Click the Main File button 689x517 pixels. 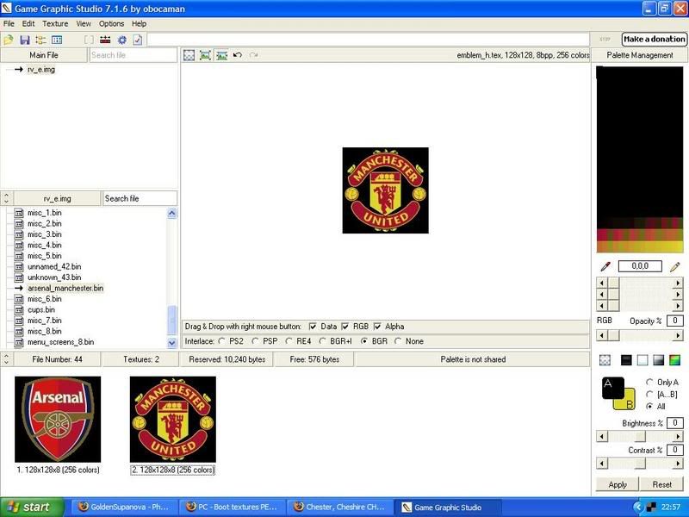point(44,55)
